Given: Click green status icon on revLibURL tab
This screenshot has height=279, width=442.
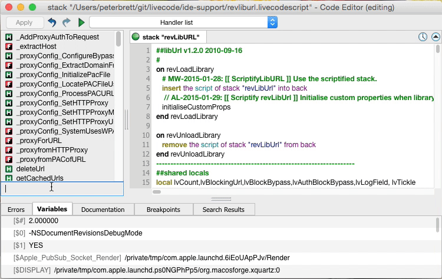Looking at the screenshot, I should click(x=136, y=36).
